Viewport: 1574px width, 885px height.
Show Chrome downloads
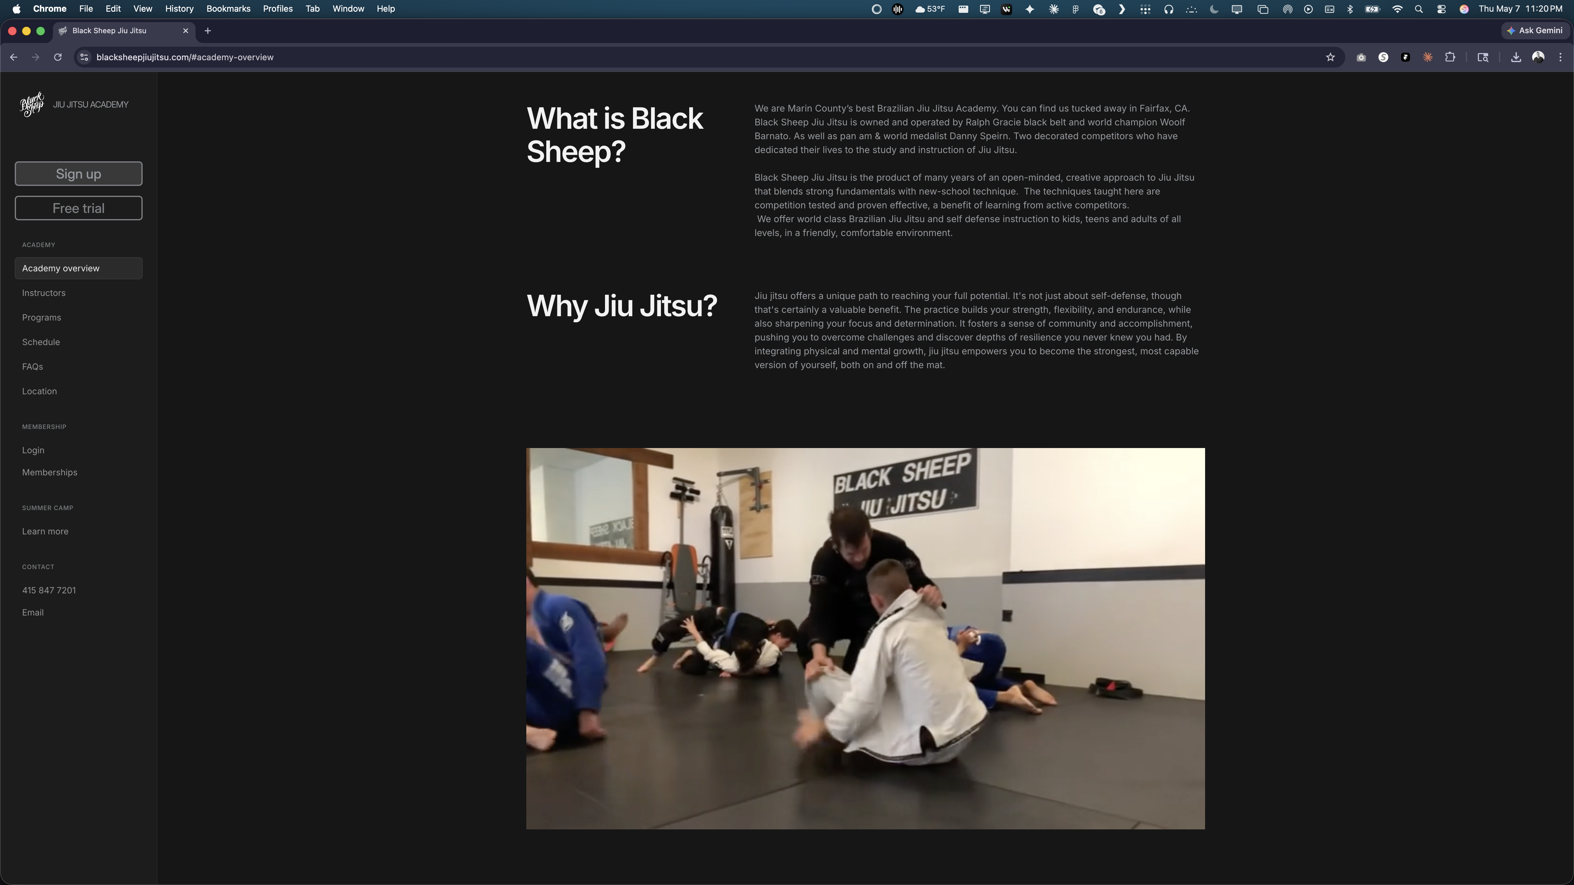1516,57
